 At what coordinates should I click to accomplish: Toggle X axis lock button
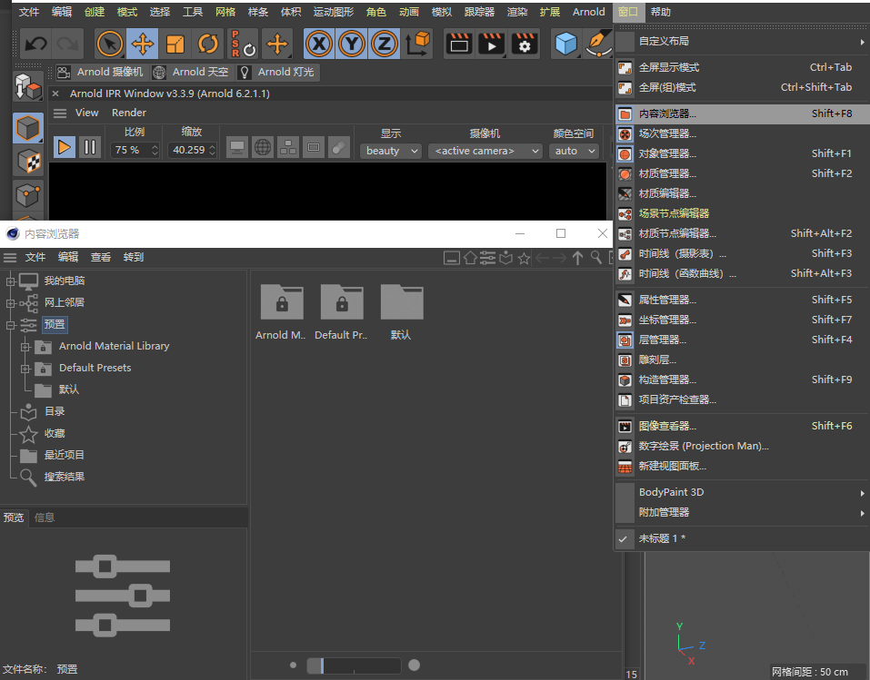319,44
